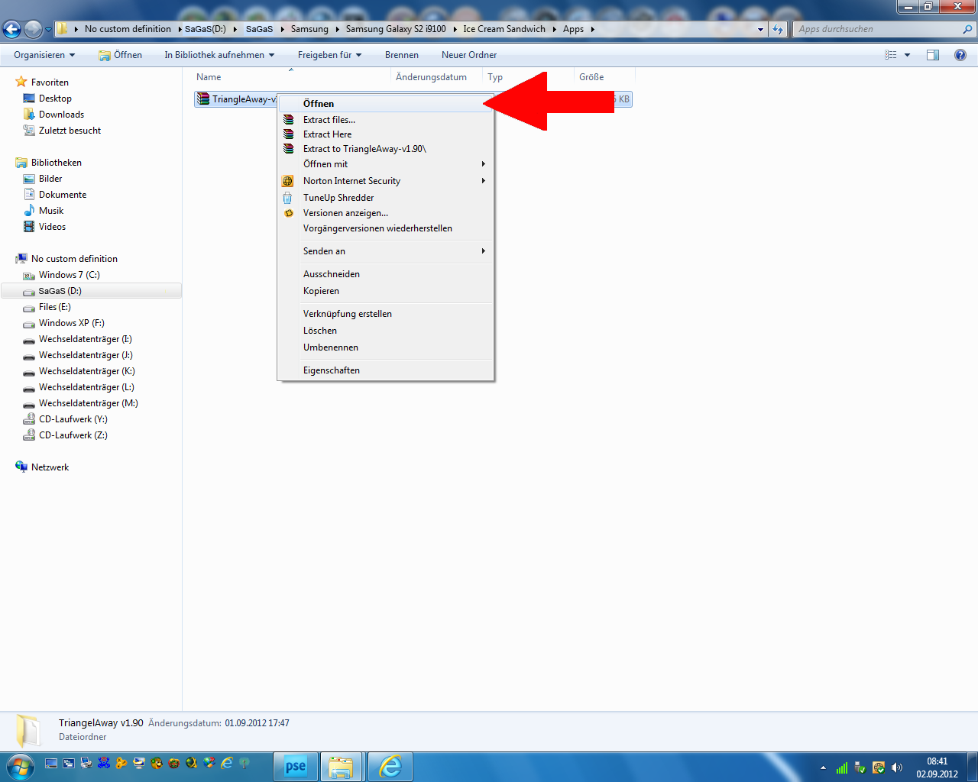Click the Neuer Ordner button

pyautogui.click(x=469, y=55)
